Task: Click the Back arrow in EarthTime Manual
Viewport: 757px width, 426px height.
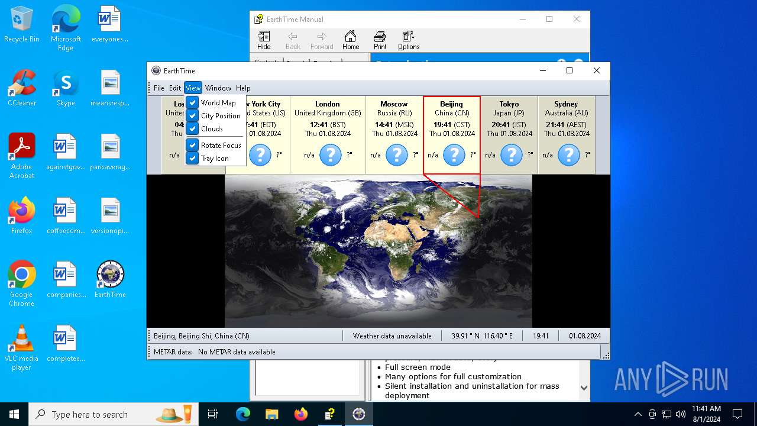Action: point(293,40)
